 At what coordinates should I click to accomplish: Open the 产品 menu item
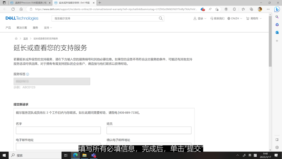[8, 27]
